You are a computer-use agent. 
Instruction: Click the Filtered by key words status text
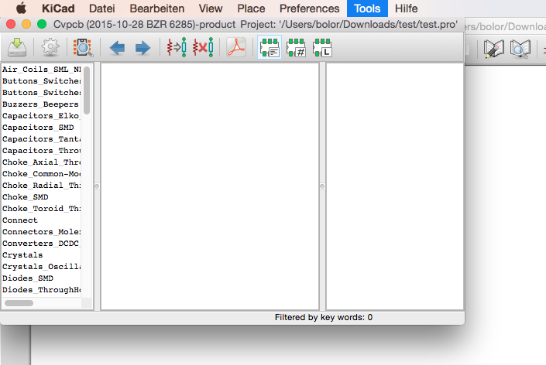(324, 317)
